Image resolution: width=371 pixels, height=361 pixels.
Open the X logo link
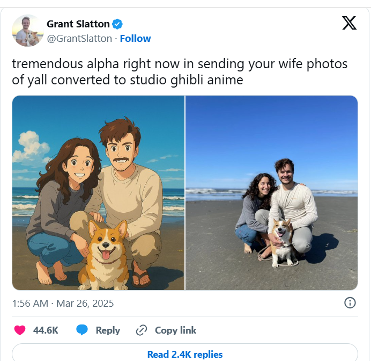(x=349, y=23)
